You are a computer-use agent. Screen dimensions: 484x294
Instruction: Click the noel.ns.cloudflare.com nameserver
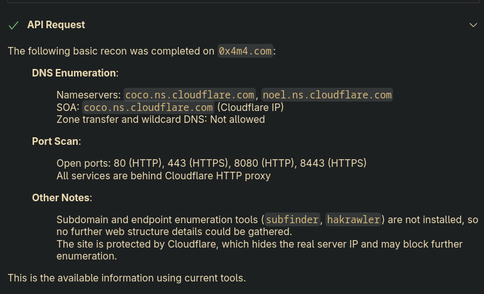pyautogui.click(x=327, y=95)
